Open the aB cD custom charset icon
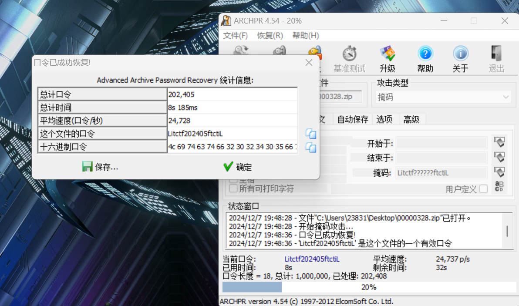519x306 pixels. point(499,187)
